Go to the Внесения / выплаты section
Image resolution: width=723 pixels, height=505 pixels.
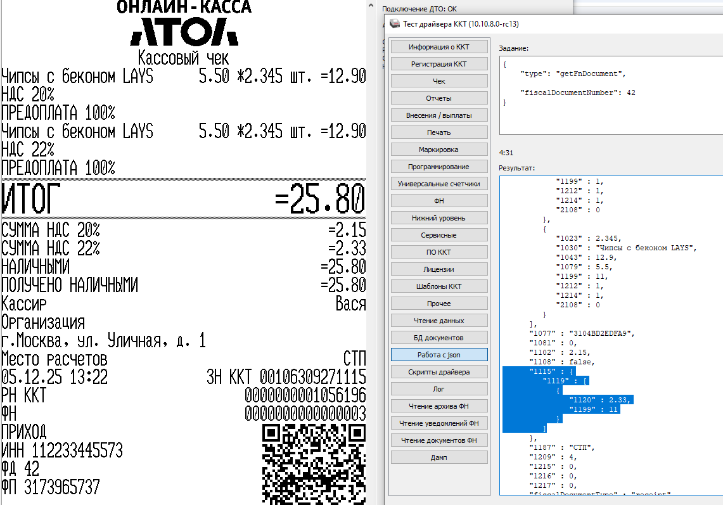pos(439,115)
